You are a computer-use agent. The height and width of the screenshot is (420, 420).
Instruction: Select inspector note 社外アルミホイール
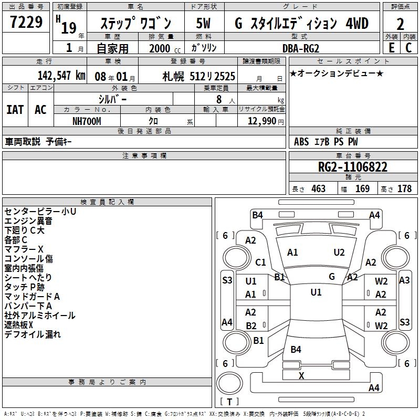(40, 316)
